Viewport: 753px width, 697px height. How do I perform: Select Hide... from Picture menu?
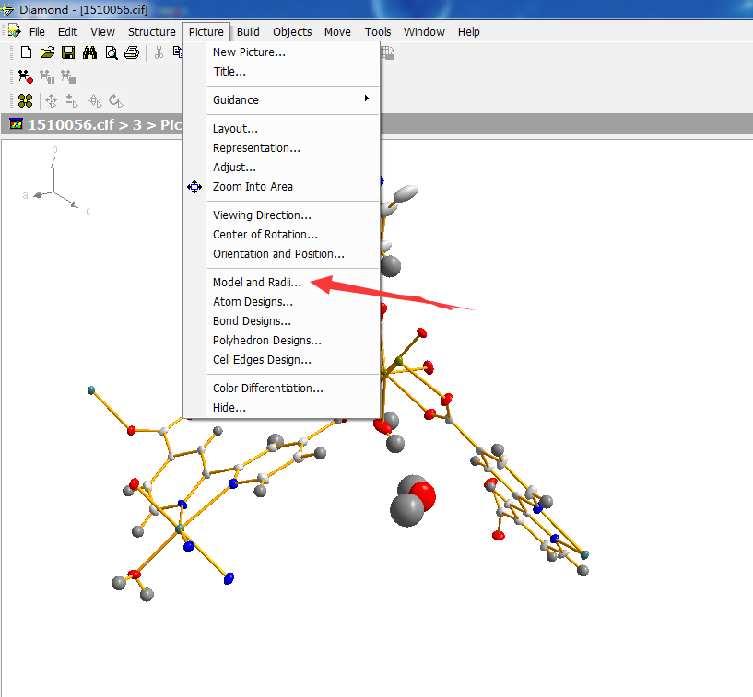click(x=281, y=407)
